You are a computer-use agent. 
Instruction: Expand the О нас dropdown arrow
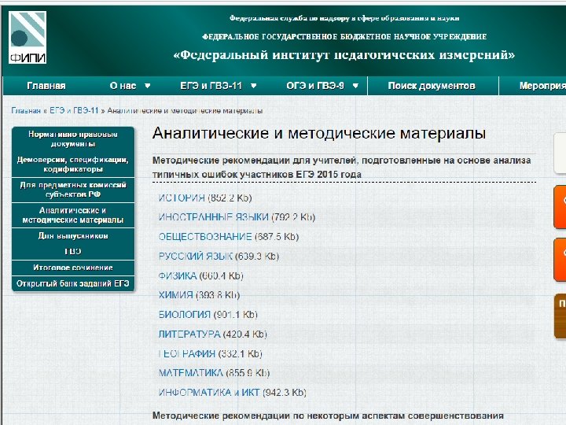147,86
